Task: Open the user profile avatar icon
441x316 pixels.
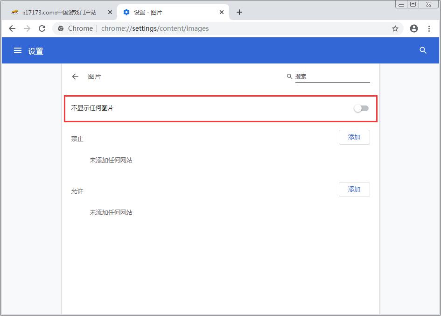Action: click(413, 28)
